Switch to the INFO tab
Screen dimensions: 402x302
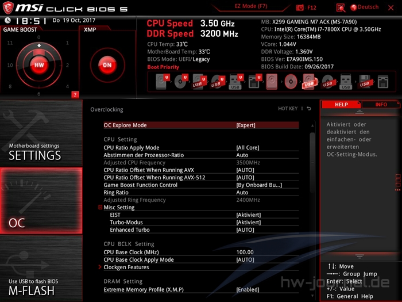[381, 105]
